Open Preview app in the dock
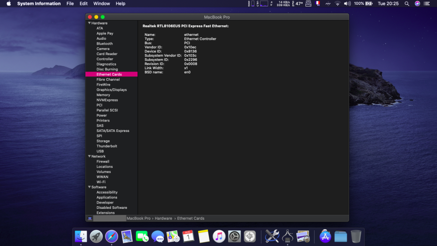Viewport: 437px width, 246px height. (303, 236)
